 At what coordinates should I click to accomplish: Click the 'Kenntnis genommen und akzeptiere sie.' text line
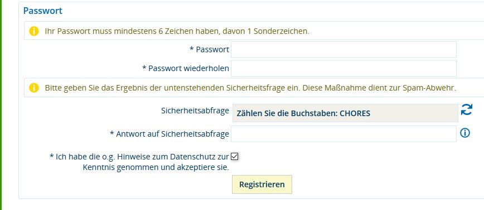[x=156, y=168]
